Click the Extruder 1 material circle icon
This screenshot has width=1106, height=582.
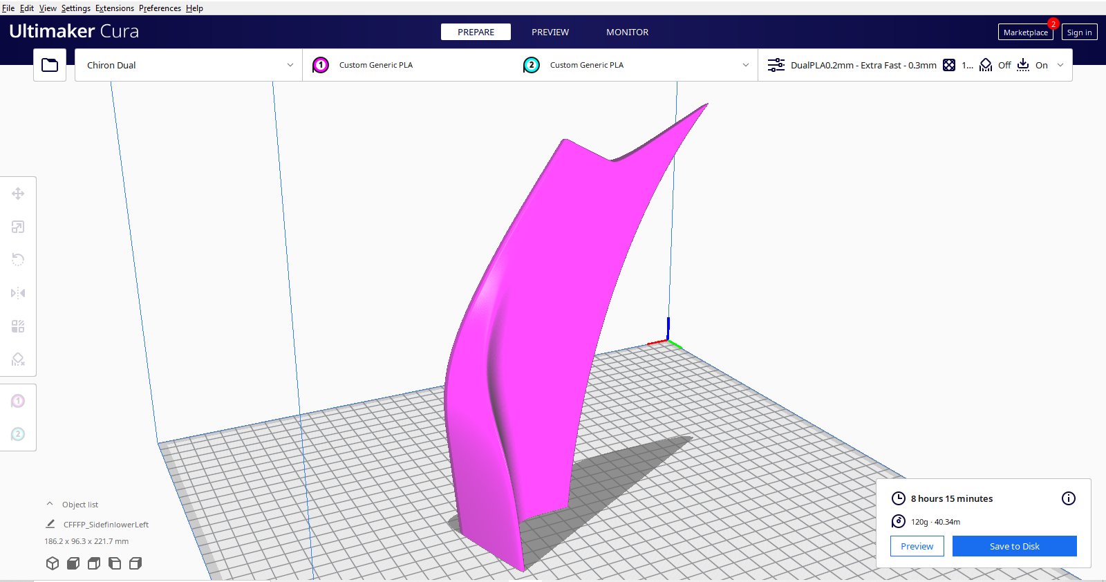(x=321, y=65)
